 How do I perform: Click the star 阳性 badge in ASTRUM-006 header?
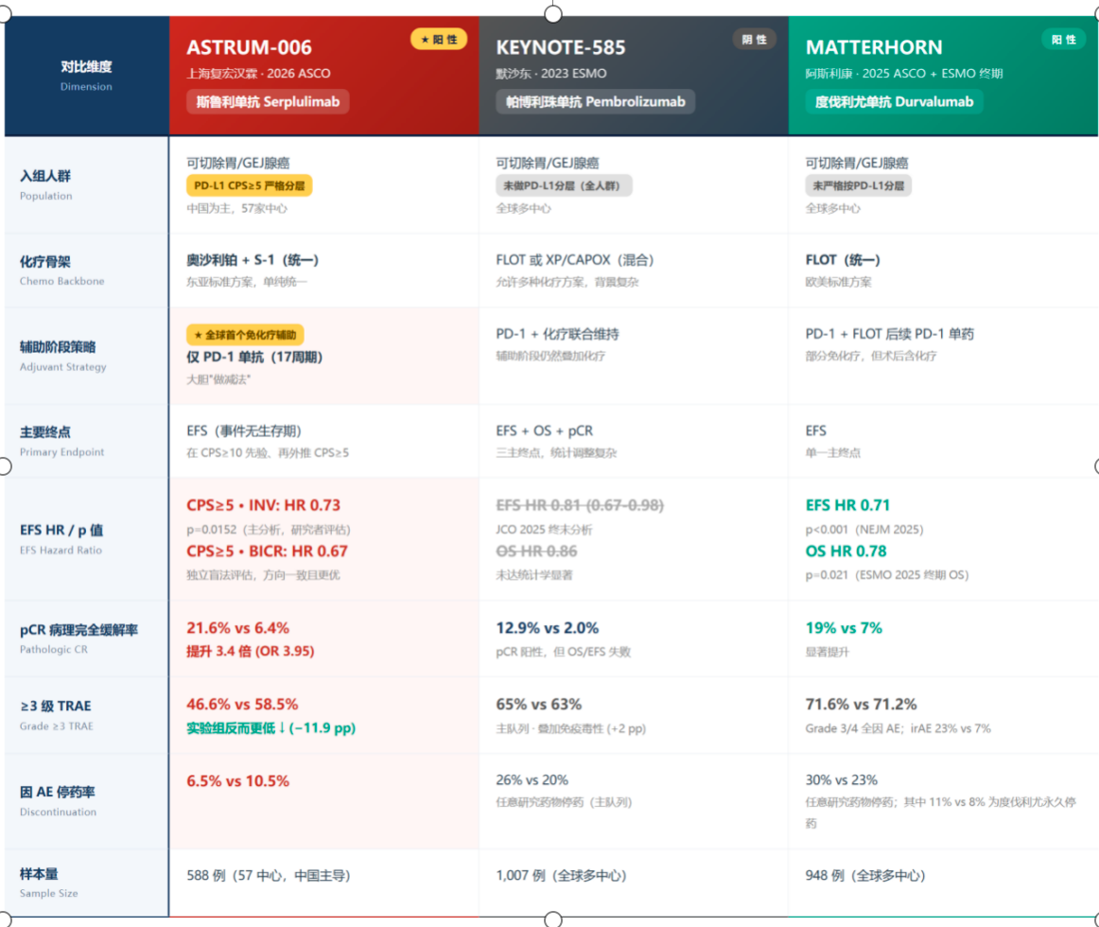coord(439,40)
